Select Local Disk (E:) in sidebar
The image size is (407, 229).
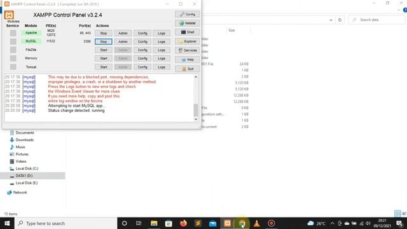[x=27, y=183]
